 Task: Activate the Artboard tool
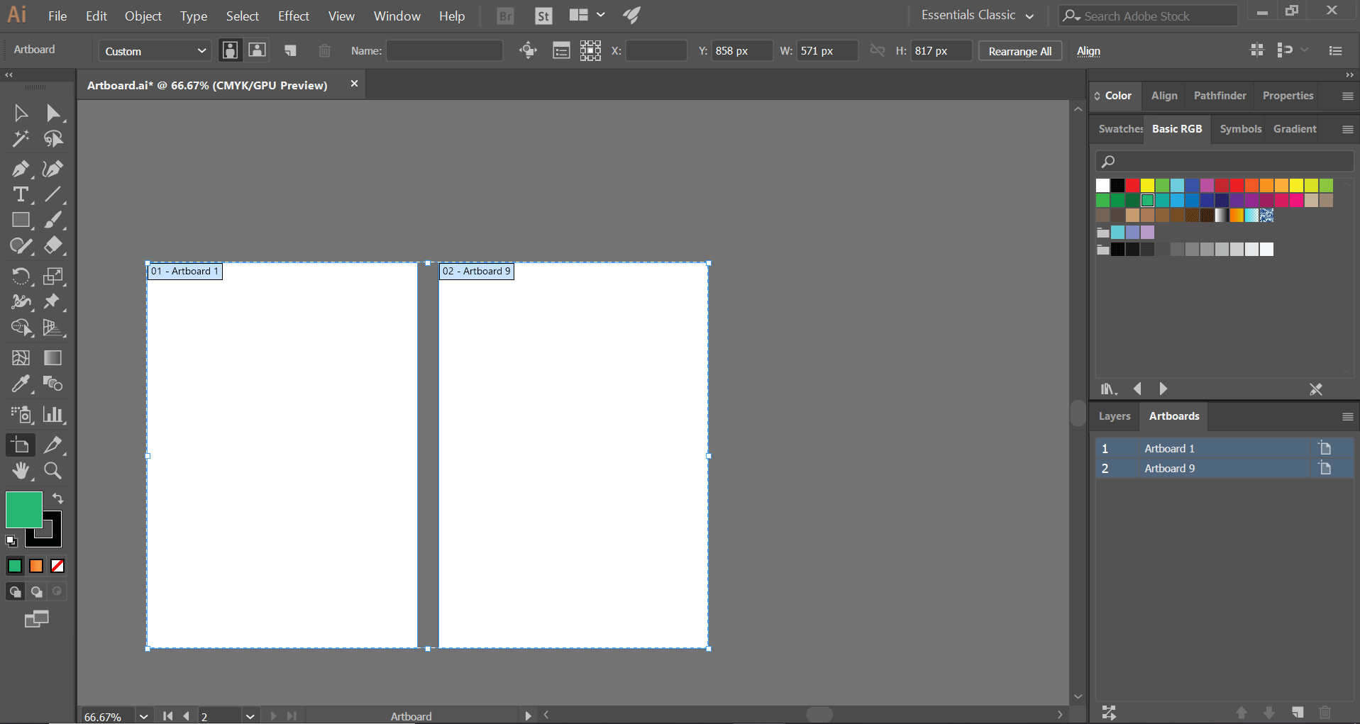tap(21, 445)
